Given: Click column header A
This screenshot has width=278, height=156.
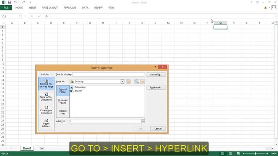Looking at the screenshot, I should (12, 23).
